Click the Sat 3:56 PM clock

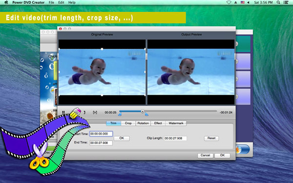point(264,2)
